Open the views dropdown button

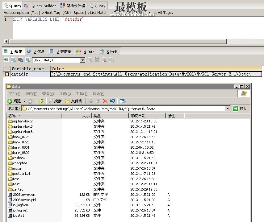[123, 101]
